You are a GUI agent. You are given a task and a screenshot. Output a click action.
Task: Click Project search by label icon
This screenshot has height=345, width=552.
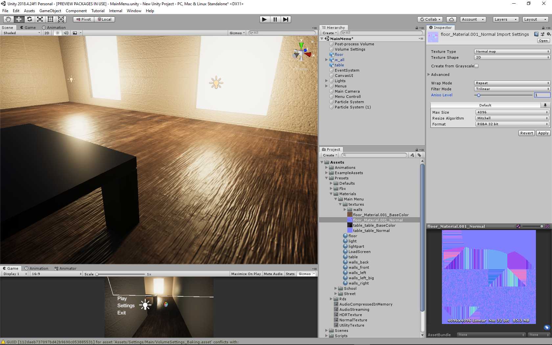tap(419, 155)
